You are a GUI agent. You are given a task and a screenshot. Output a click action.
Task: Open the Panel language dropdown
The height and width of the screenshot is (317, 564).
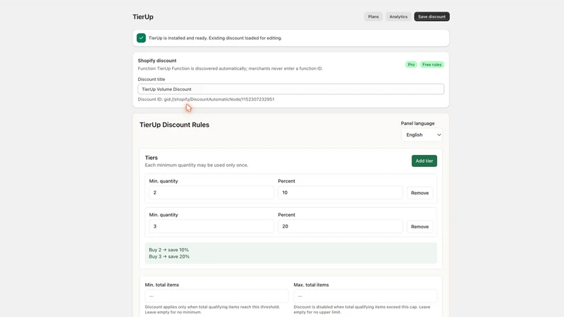(x=422, y=135)
